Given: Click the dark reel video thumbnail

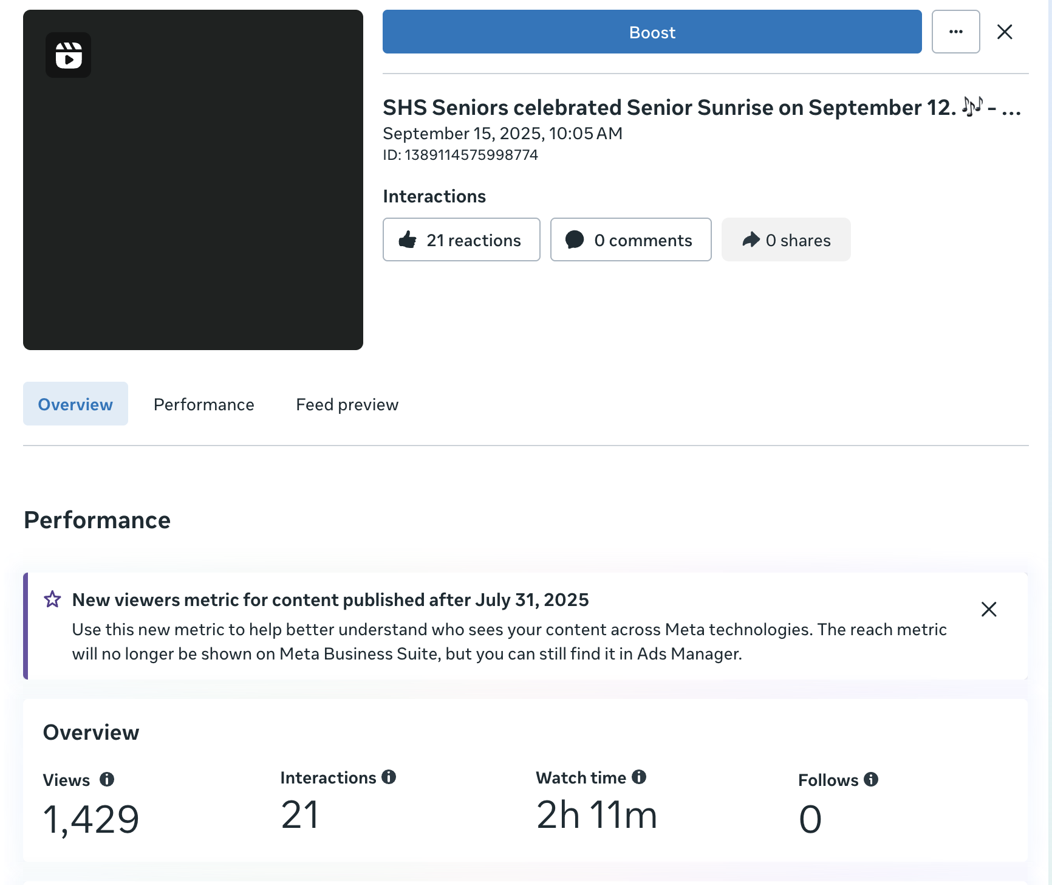Looking at the screenshot, I should coord(193,201).
